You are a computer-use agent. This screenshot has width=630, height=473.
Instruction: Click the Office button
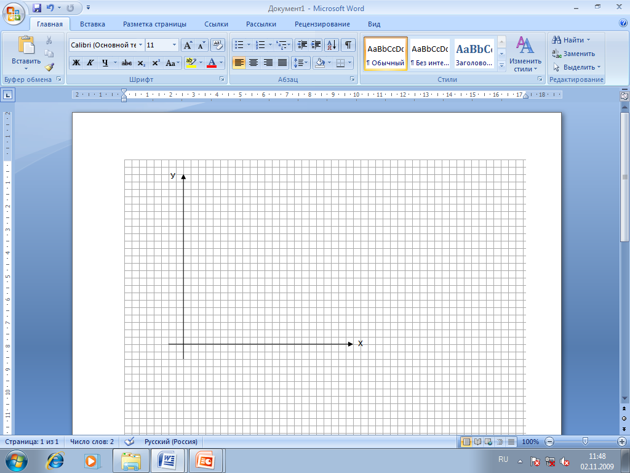(14, 14)
